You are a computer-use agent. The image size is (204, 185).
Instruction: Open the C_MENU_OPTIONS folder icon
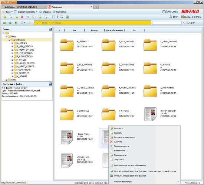pyautogui.click(x=150, y=45)
